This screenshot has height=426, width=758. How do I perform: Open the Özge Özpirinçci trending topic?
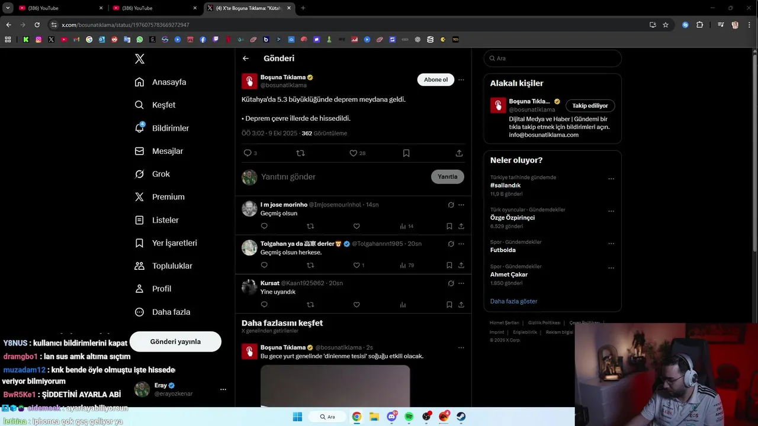tap(512, 218)
